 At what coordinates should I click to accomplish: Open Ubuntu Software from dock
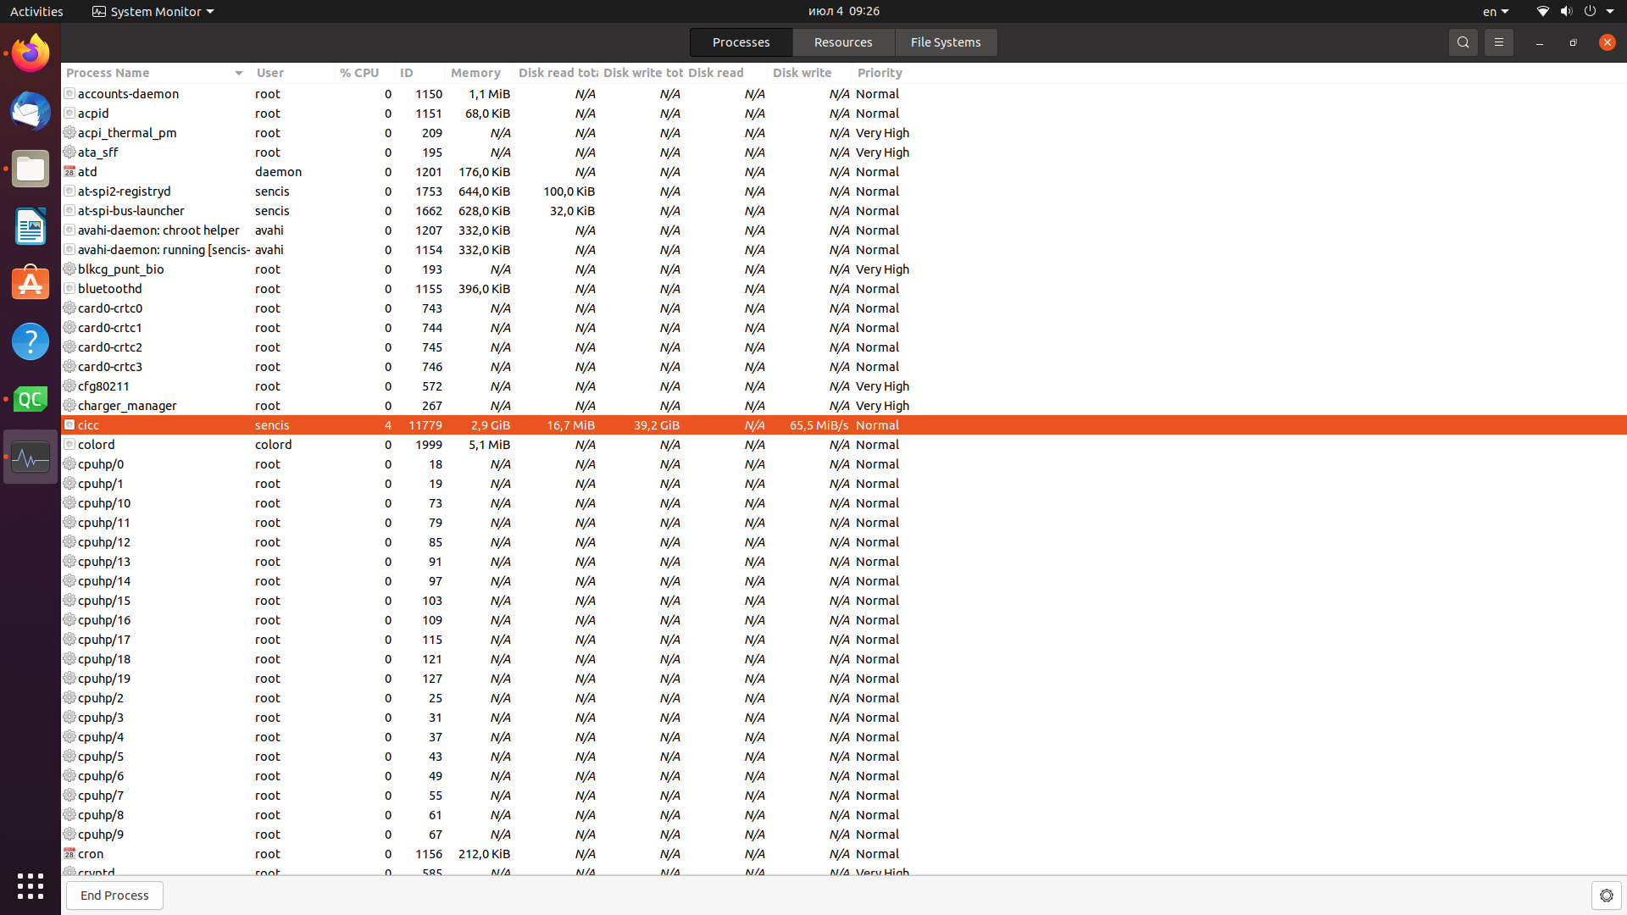pos(31,284)
